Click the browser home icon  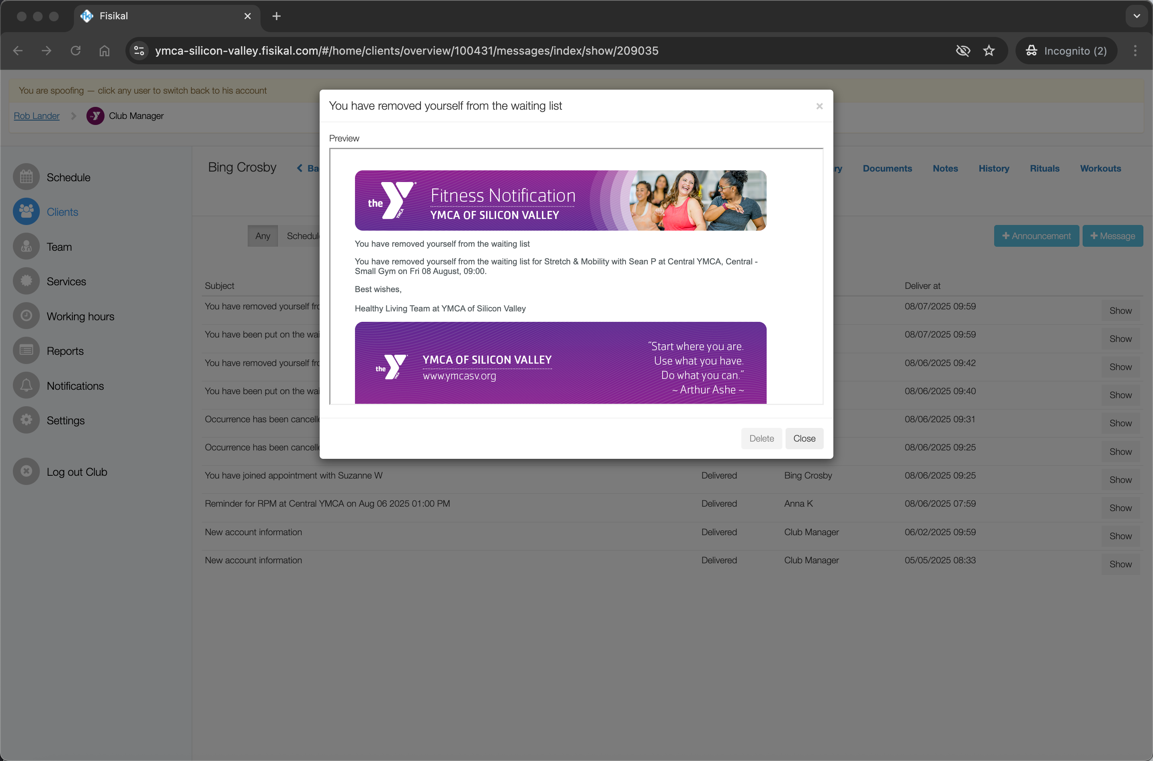coord(105,51)
